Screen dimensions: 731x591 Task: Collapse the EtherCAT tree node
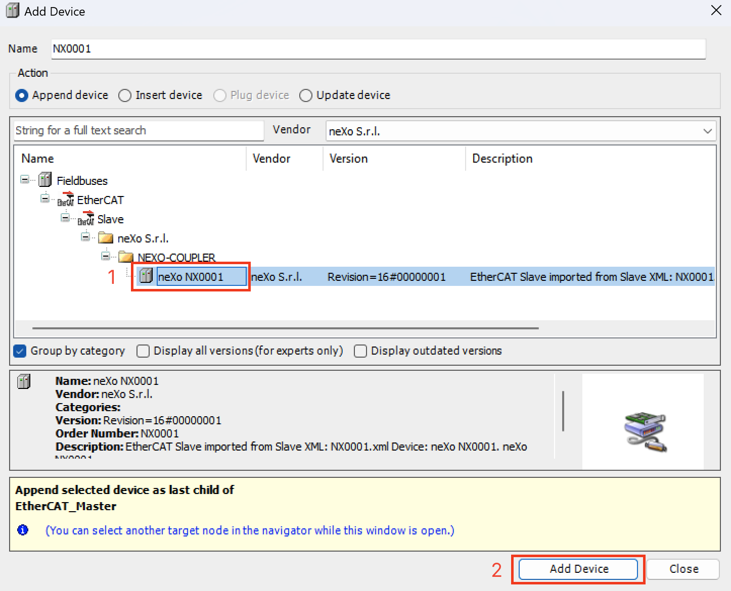click(45, 199)
